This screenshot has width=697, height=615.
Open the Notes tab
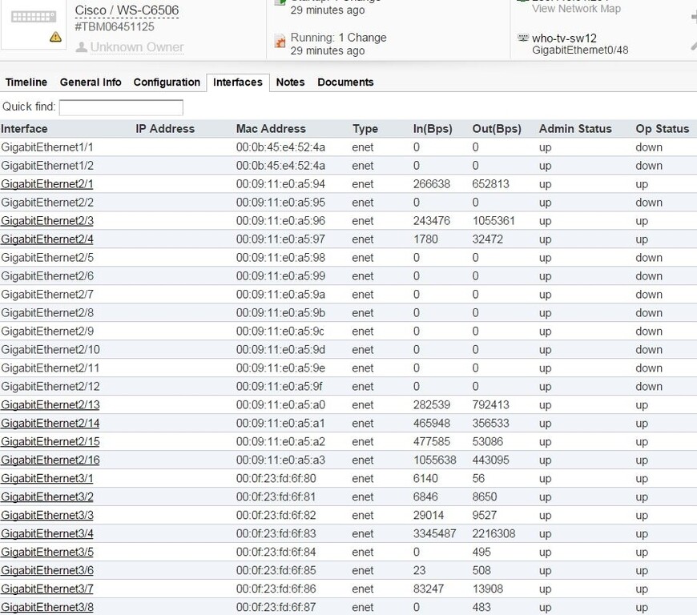point(290,82)
